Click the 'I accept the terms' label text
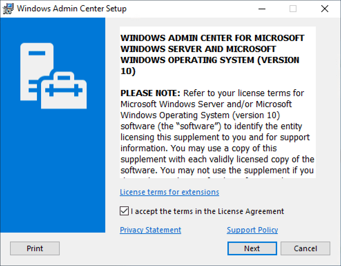This screenshot has height=266, width=341. (207, 211)
